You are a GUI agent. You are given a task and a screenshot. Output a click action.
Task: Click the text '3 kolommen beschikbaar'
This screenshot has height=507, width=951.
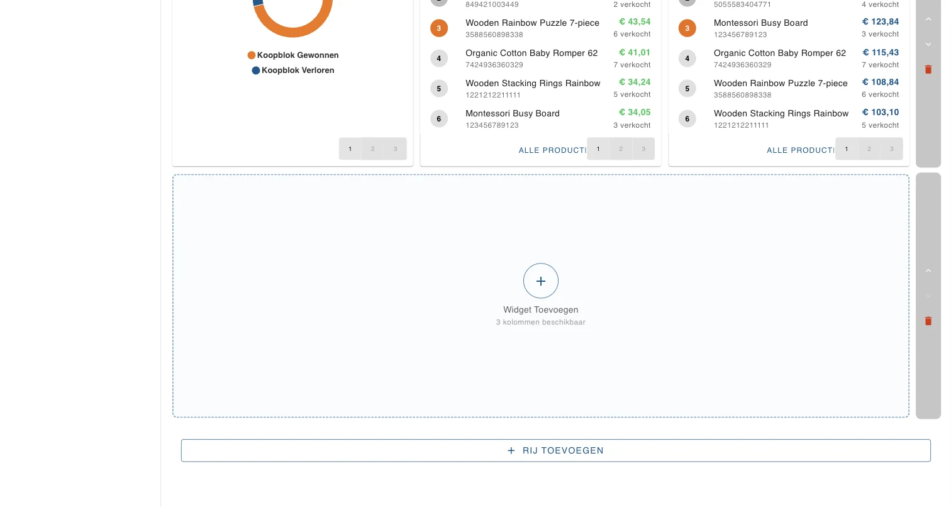coord(541,322)
